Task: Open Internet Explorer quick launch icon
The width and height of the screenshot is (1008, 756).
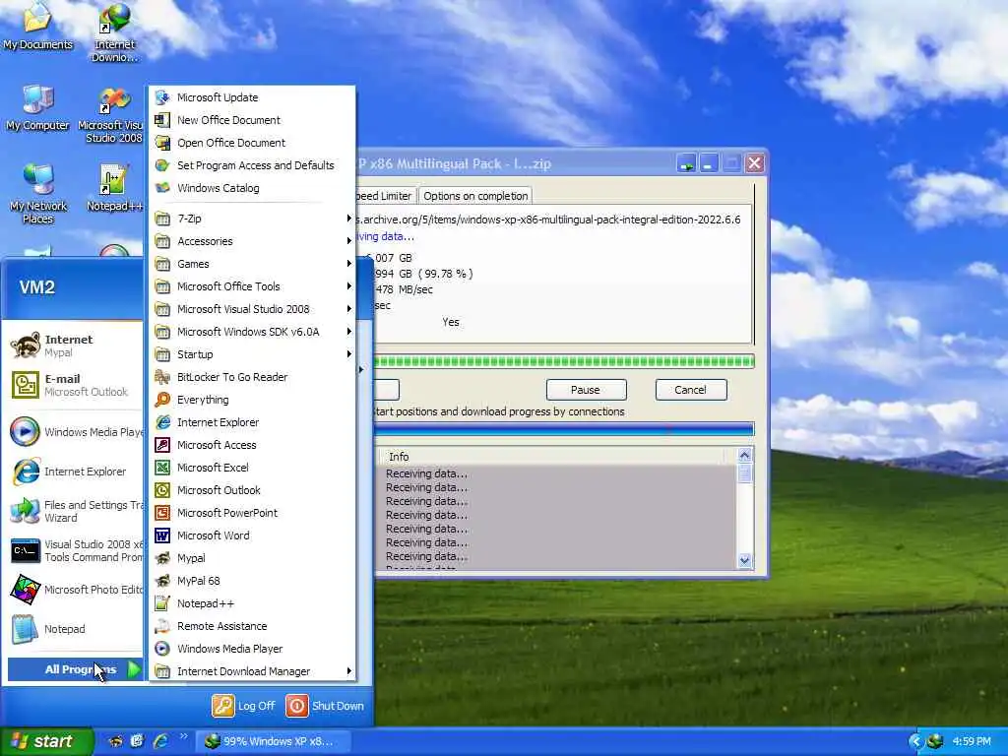Action: (160, 741)
